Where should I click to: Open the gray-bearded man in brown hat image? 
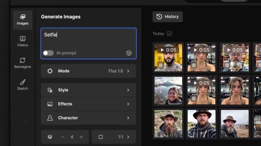pyautogui.click(x=235, y=124)
